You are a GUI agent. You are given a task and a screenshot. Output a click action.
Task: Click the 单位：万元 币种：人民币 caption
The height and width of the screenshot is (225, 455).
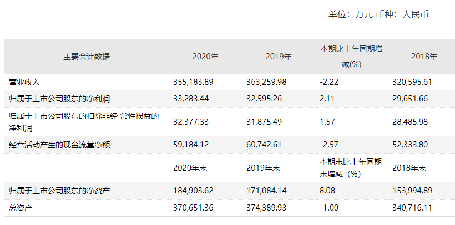[x=378, y=14]
